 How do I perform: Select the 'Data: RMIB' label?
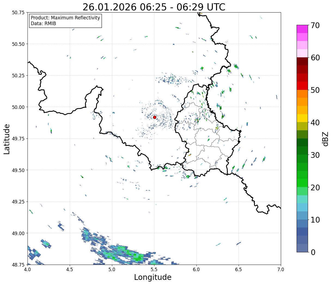43,23
